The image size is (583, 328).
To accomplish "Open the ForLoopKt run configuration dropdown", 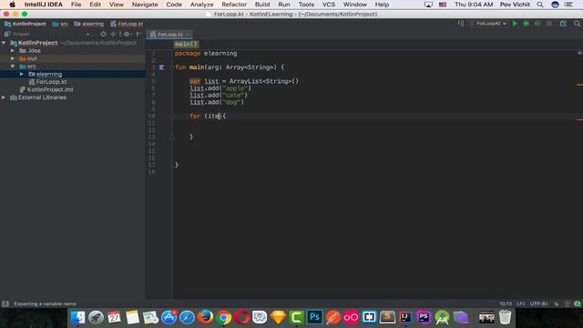I will (488, 24).
